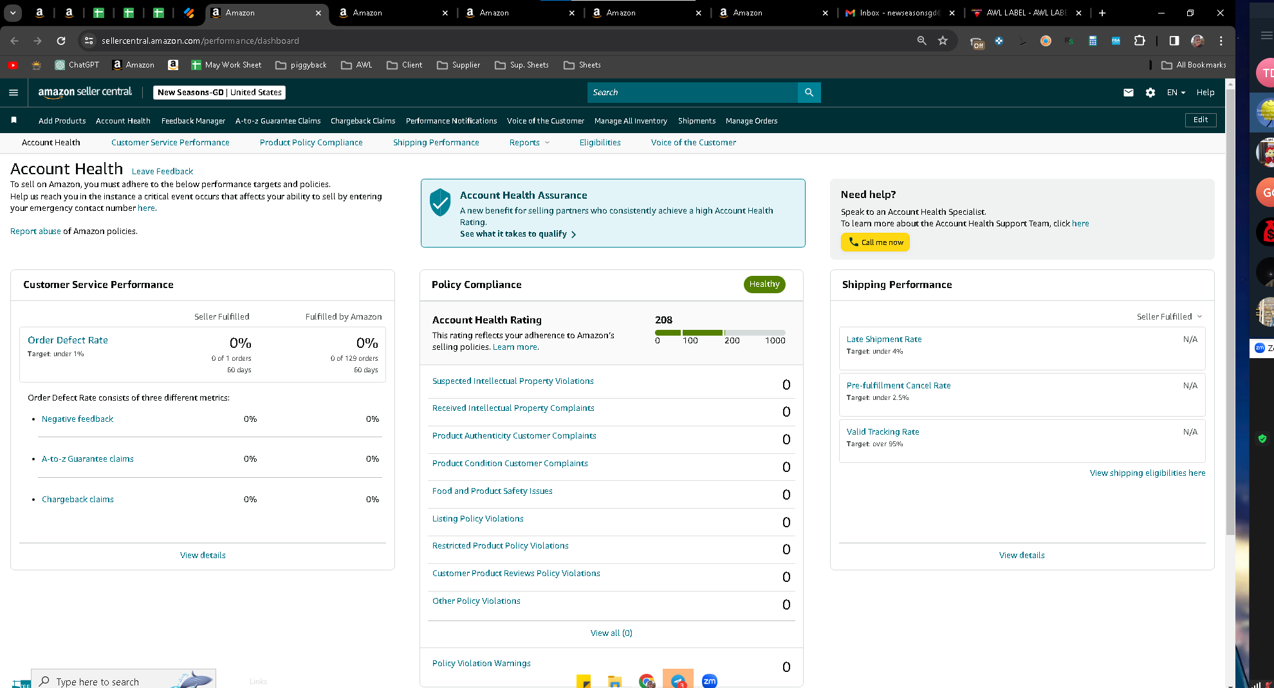The height and width of the screenshot is (688, 1274).
Task: Expand the Supplier bookmarks folder
Action: [458, 65]
